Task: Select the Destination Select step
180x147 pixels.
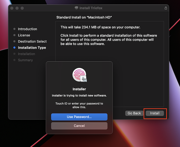Action: 32,41
